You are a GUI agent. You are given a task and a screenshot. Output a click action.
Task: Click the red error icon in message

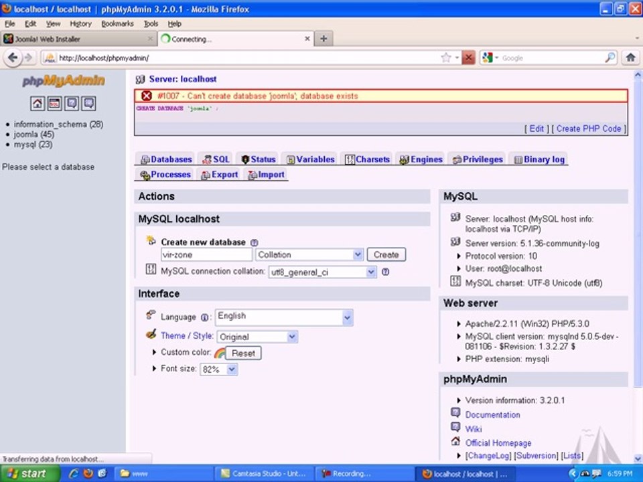pyautogui.click(x=147, y=96)
